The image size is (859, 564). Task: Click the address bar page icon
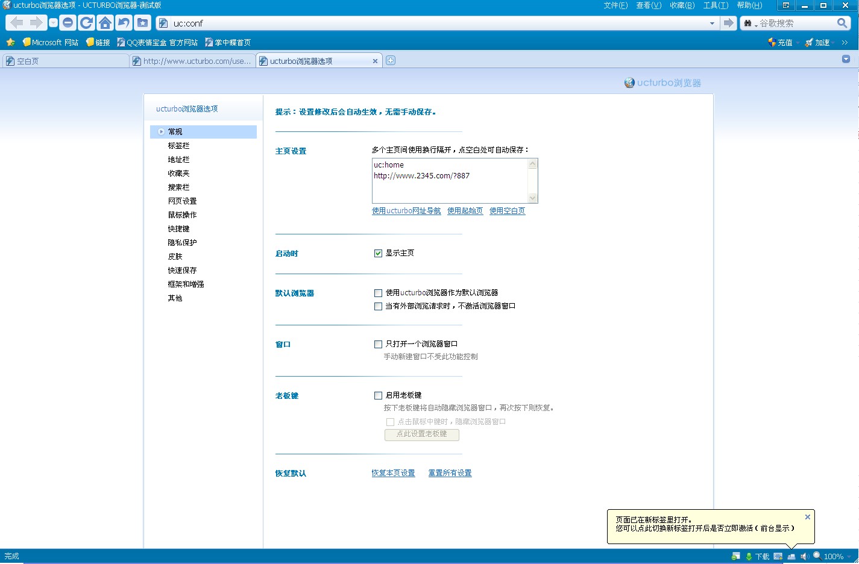coord(163,23)
